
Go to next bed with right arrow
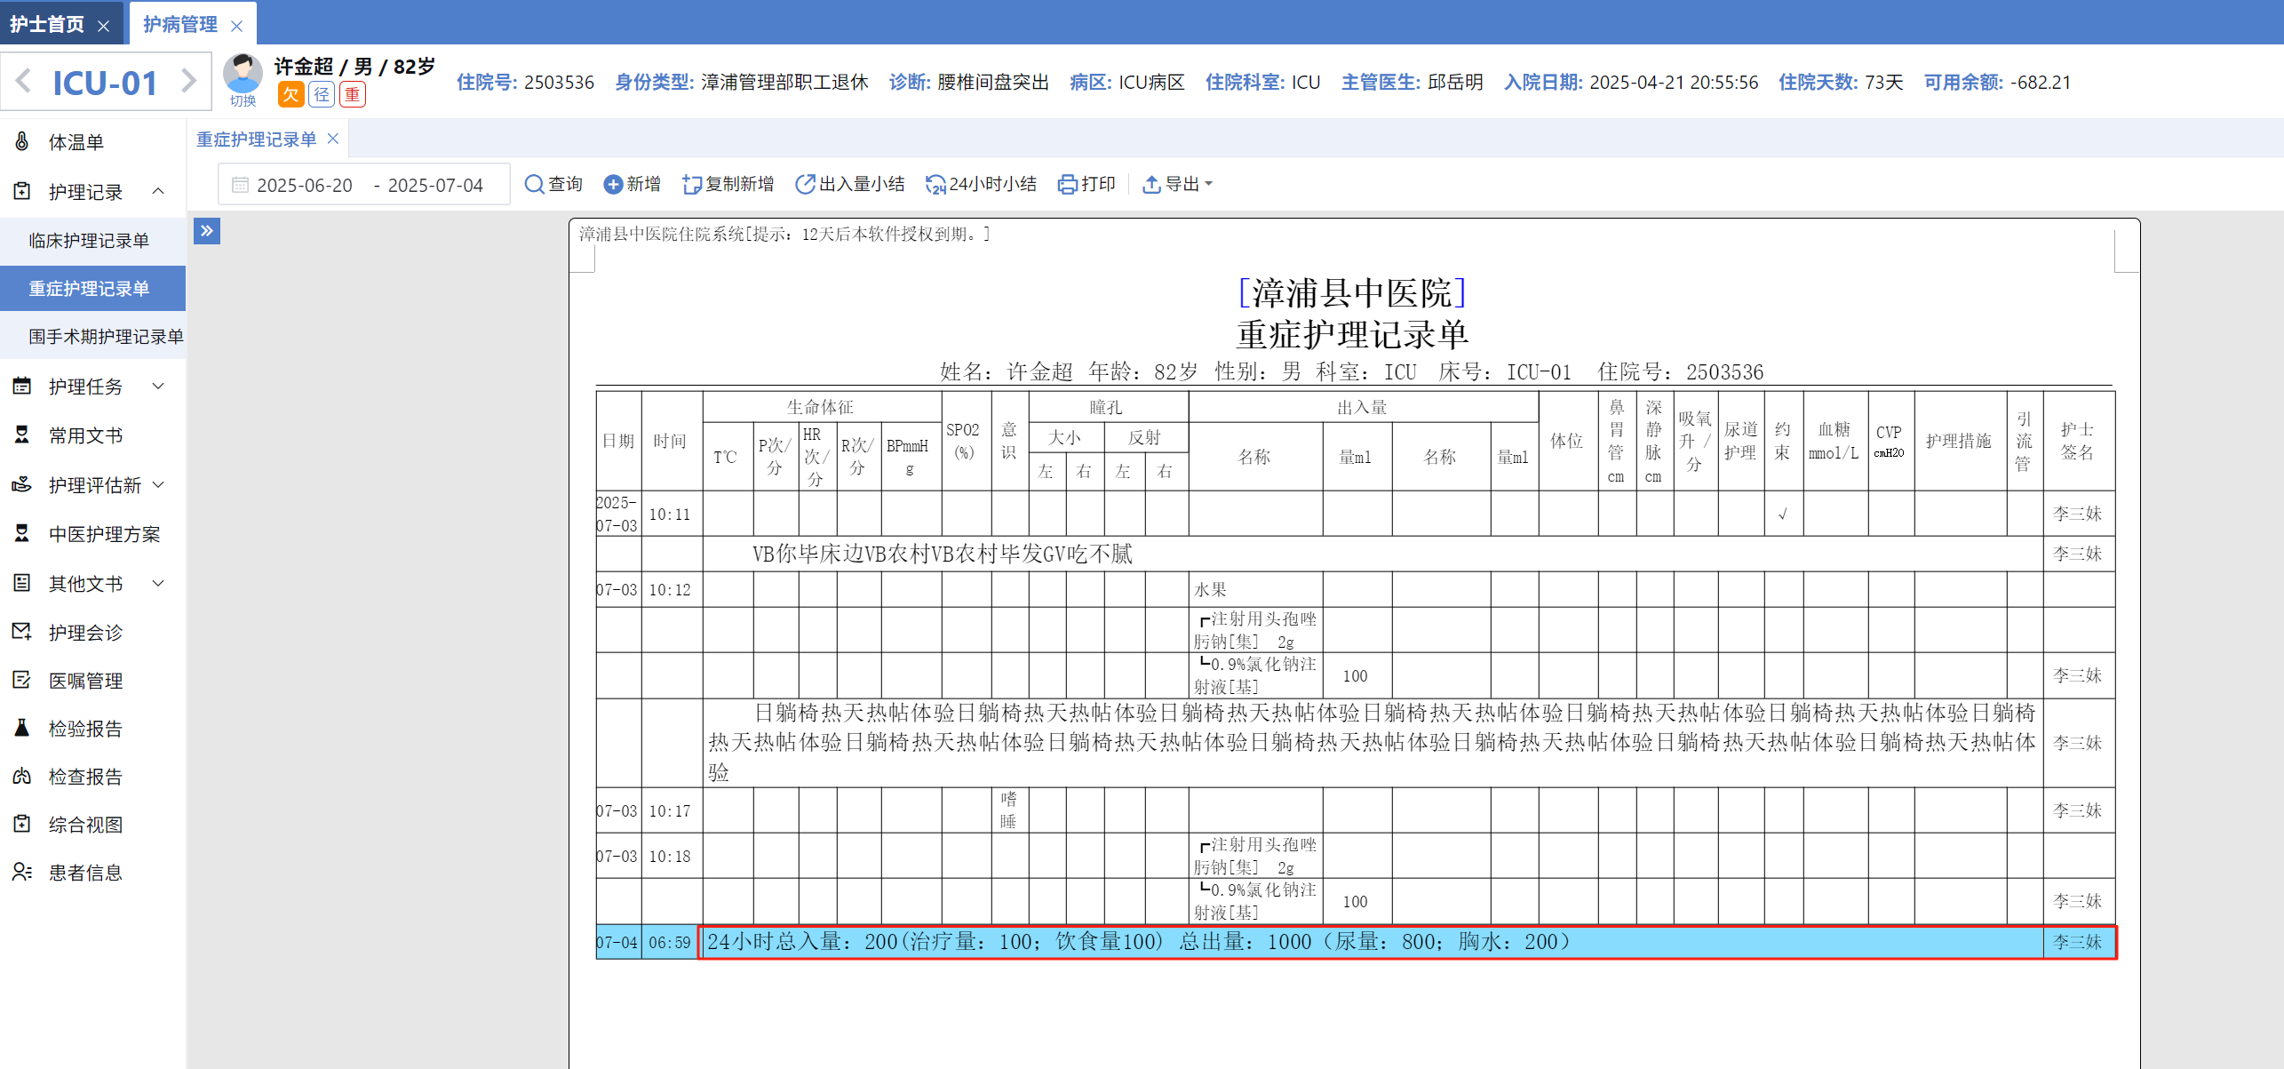pos(188,81)
